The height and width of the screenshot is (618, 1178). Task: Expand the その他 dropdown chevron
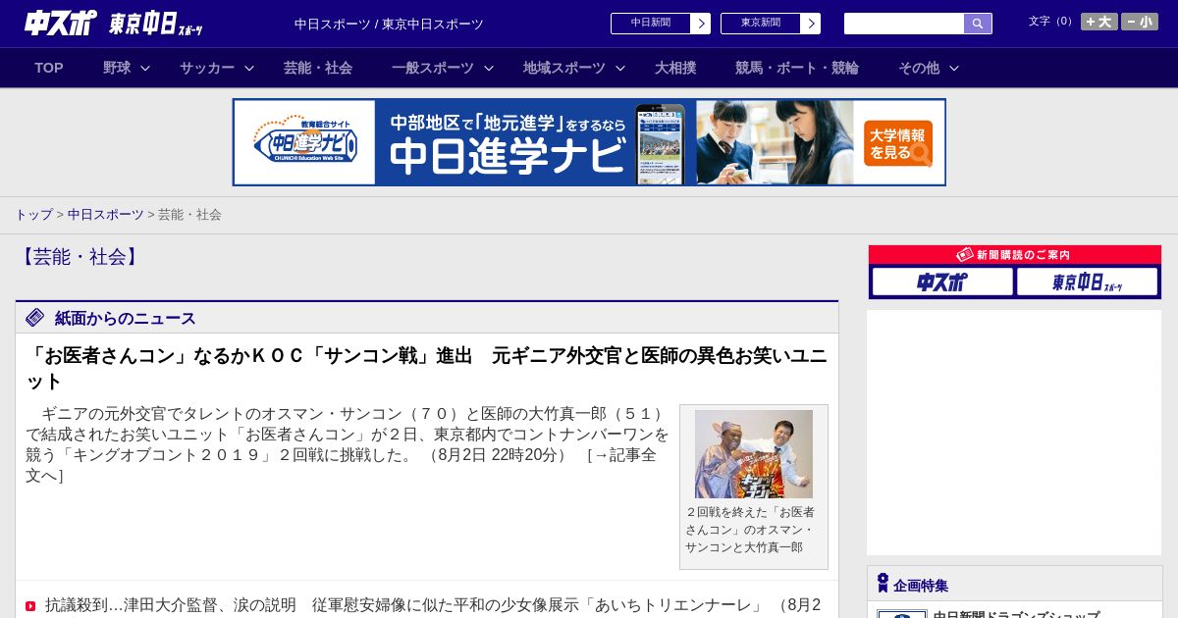pyautogui.click(x=954, y=68)
